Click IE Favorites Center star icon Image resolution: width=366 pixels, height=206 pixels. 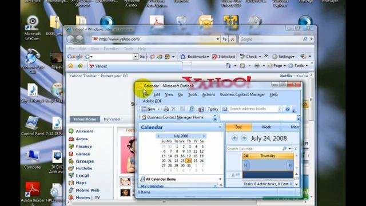[71, 66]
